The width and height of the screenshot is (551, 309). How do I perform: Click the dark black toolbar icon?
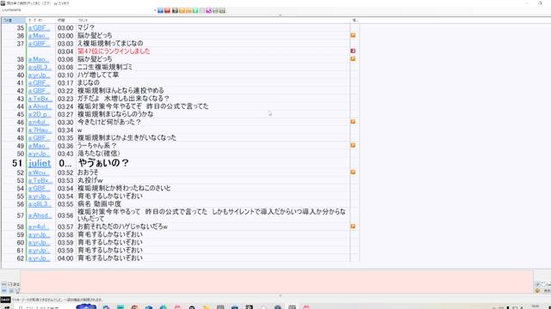click(x=175, y=10)
